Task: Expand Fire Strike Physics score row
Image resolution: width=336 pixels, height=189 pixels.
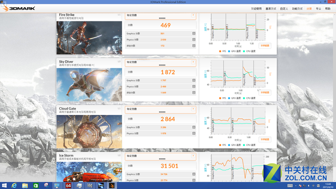Action: click(194, 39)
